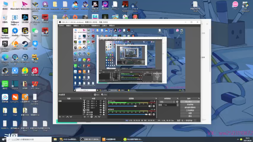Open Among Us desktop shortcut

point(115,5)
